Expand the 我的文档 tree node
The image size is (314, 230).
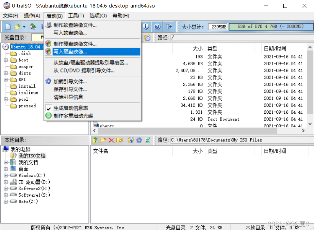coord(6,163)
